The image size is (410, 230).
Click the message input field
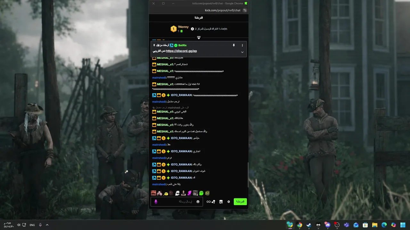(x=177, y=202)
